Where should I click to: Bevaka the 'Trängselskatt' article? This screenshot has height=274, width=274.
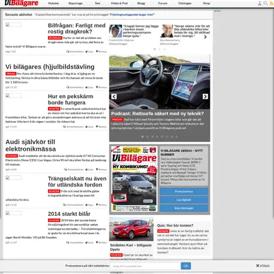click(101, 205)
